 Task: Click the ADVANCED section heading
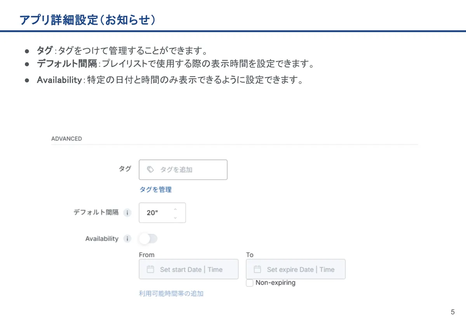coord(66,139)
